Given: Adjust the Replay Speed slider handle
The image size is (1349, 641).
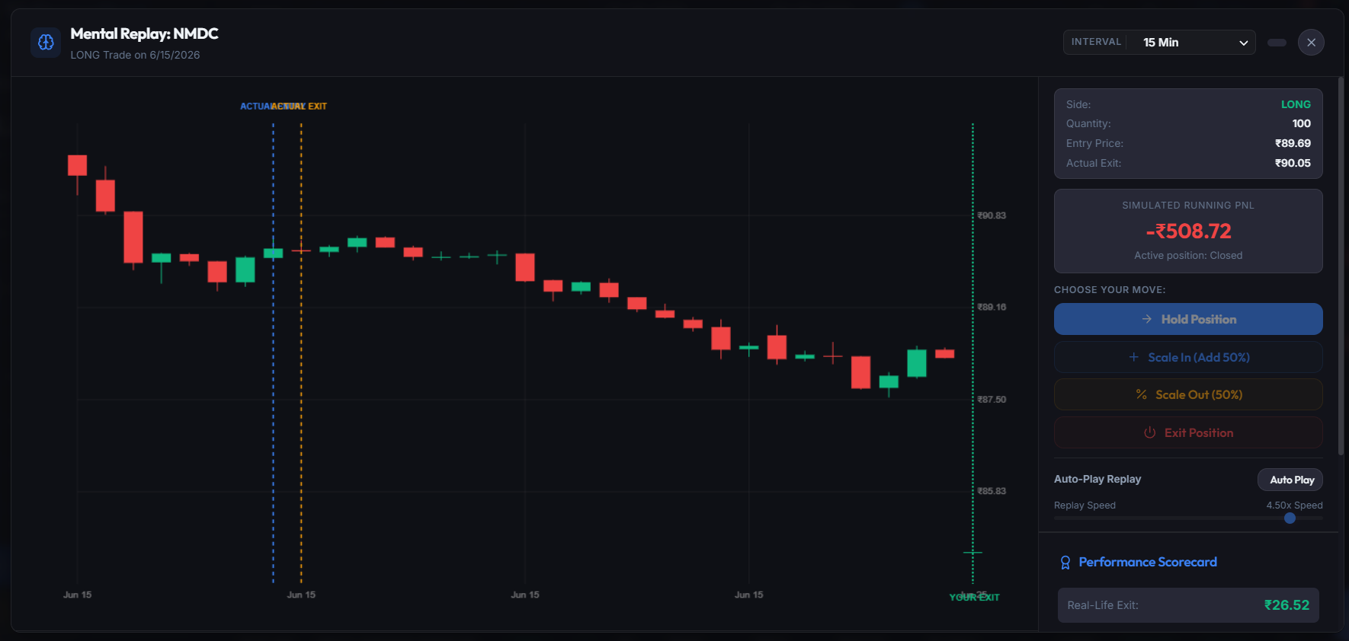Looking at the screenshot, I should [1290, 518].
